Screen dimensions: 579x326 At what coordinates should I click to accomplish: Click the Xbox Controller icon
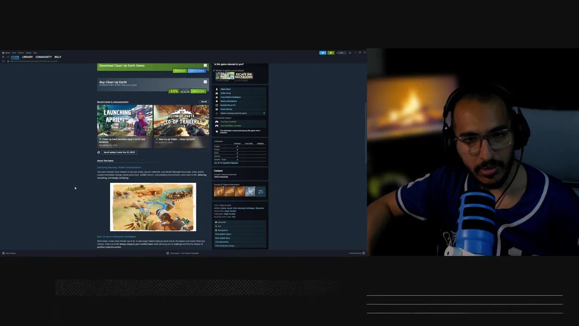click(217, 122)
